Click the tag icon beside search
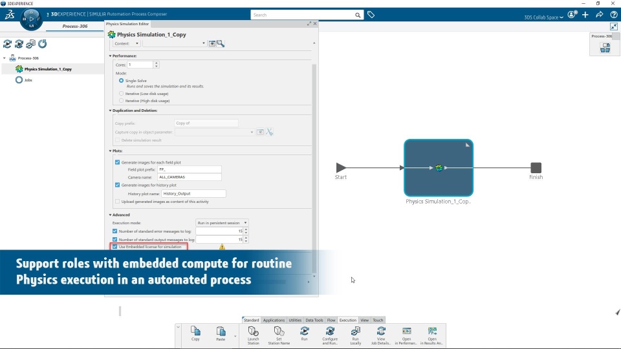Viewport: 621px width, 349px height. point(371,15)
